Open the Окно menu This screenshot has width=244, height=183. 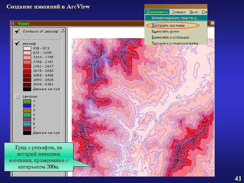point(194,12)
